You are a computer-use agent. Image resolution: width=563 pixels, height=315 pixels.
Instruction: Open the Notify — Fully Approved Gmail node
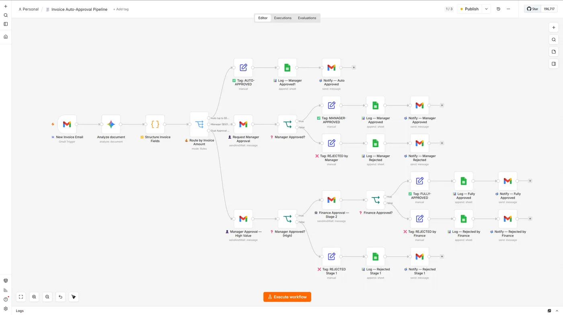508,181
